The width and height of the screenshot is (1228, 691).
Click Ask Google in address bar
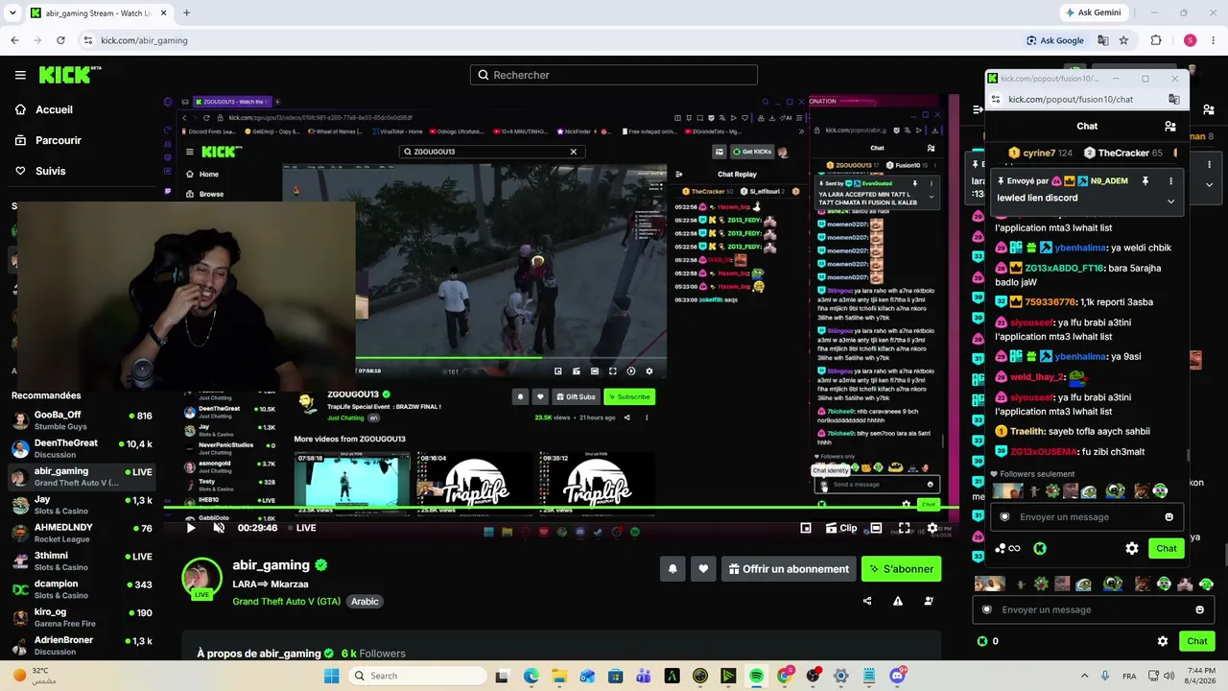click(1055, 40)
